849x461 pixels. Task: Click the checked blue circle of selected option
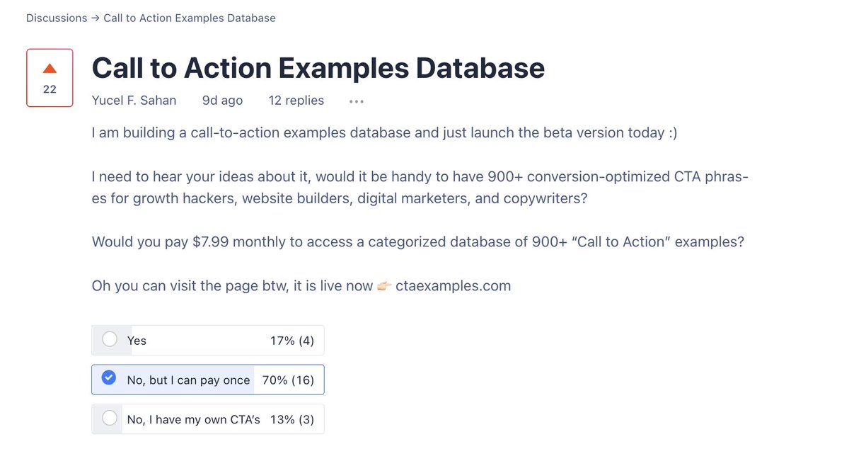click(x=108, y=378)
